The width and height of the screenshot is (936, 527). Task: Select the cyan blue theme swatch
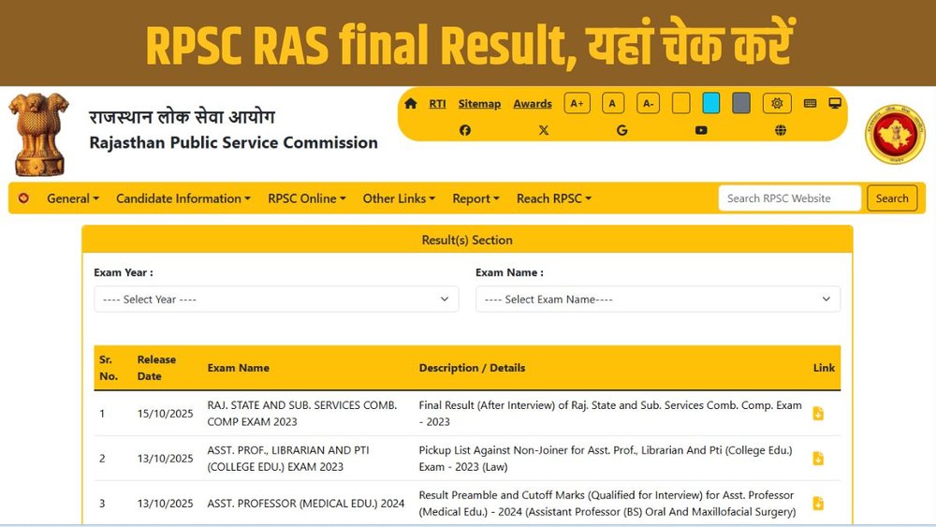point(711,104)
